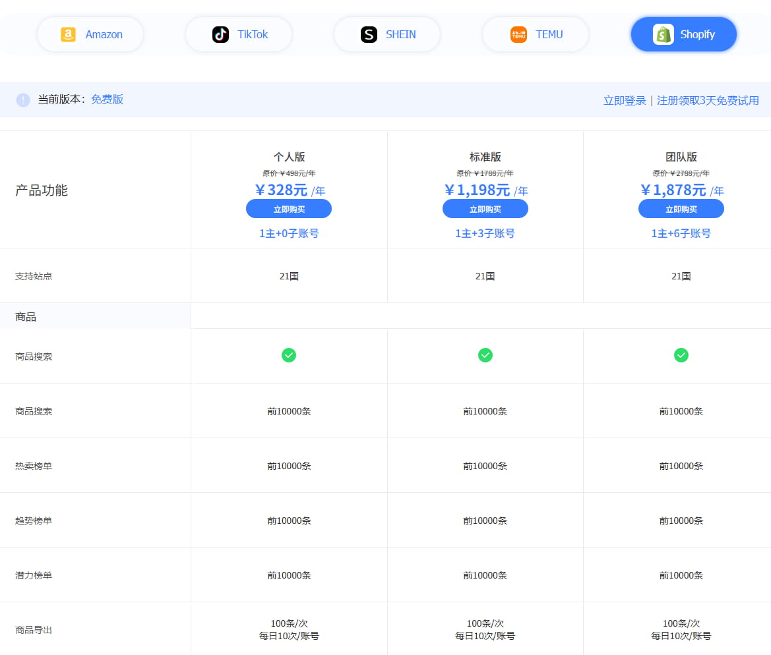Click 1主+0子账号 text
771x655 pixels.
(x=289, y=233)
